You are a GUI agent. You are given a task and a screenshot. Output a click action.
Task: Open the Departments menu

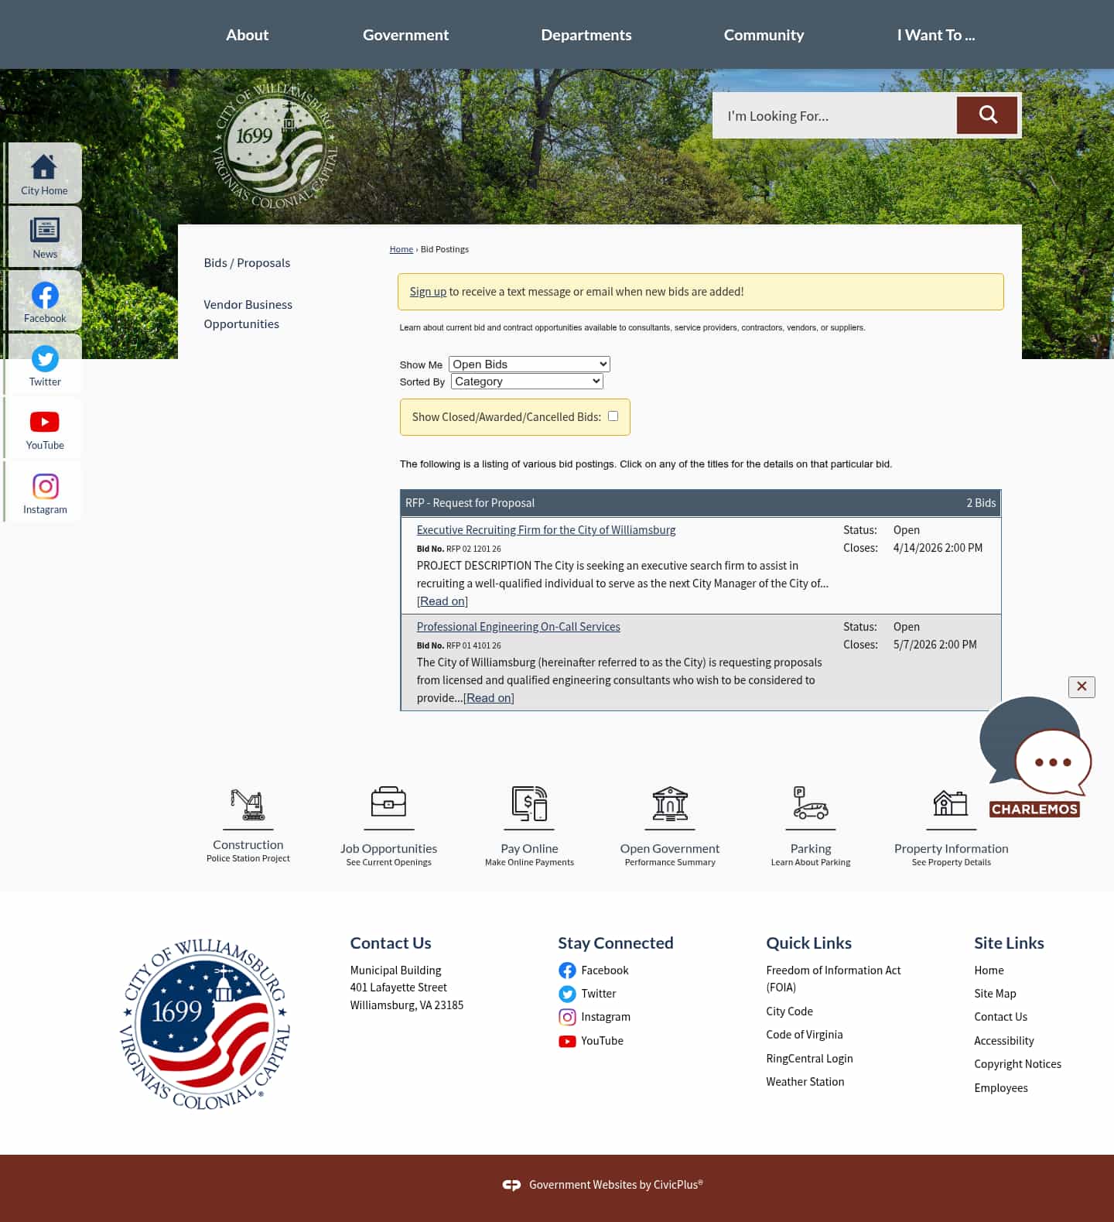tap(586, 35)
